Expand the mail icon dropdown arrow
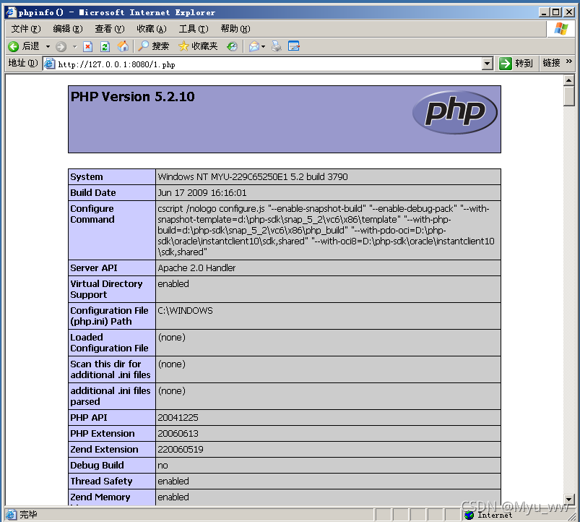The height and width of the screenshot is (522, 580). pos(264,47)
